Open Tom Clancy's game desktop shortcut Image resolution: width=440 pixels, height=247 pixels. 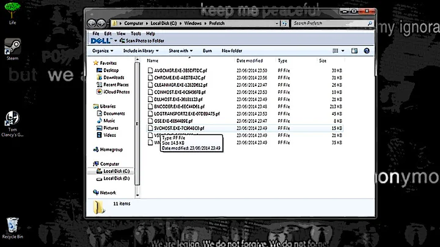[x=12, y=123]
